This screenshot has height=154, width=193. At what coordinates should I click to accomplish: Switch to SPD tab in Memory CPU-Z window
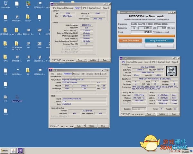click(x=84, y=8)
